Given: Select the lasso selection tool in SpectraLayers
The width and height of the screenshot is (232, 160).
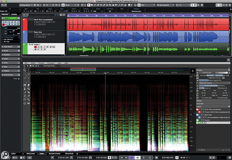Looking at the screenshot, I should point(28,74).
